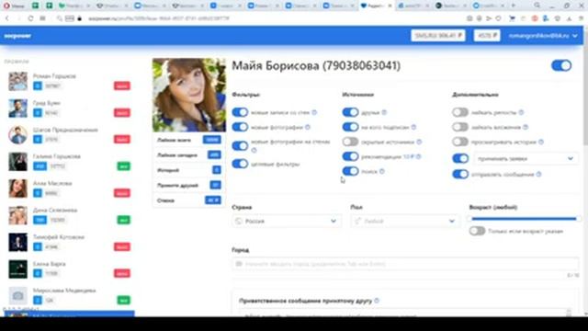588x331 pixels.
Task: Click info icon beside welcome message heading
Action: coord(377,301)
